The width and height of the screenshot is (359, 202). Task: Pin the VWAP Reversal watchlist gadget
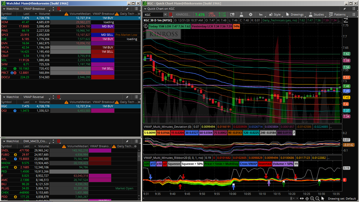point(127,97)
